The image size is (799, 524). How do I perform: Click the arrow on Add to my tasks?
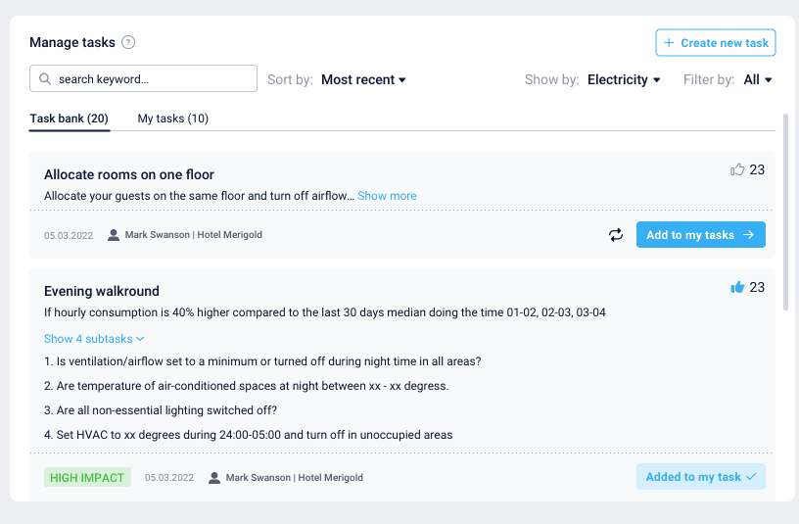pyautogui.click(x=749, y=235)
